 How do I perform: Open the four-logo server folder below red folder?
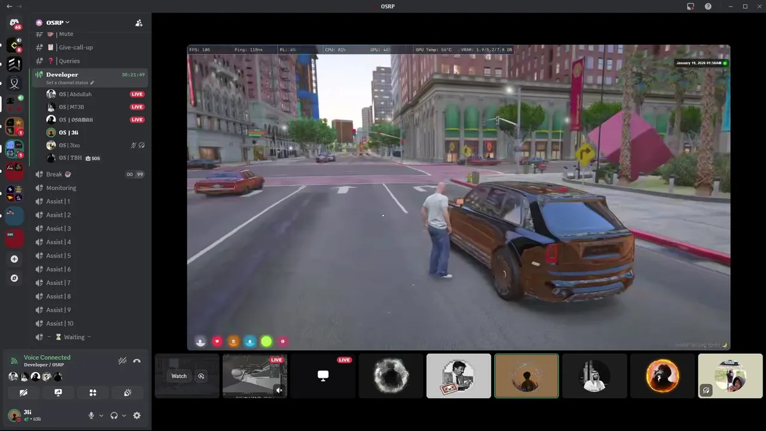click(14, 193)
